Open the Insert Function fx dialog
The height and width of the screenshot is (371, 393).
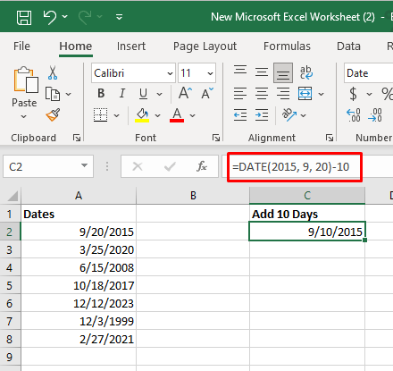click(x=202, y=166)
